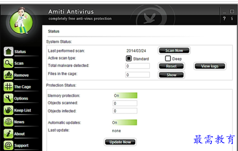Viewport: 238px width, 151px height.
Task: Click the green house Status icon
Action: [x=8, y=52]
